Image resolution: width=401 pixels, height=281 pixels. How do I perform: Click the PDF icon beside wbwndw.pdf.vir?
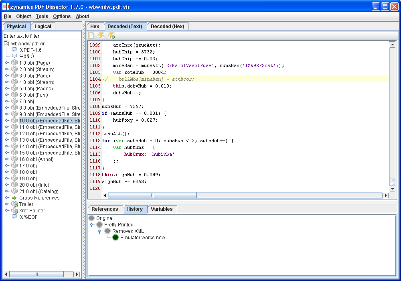click(x=6, y=44)
